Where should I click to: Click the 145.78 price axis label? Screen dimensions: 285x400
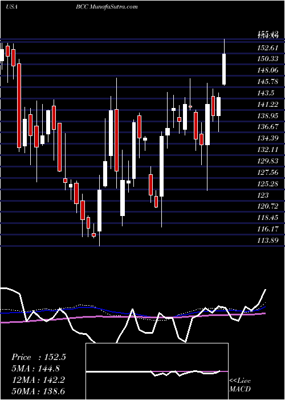pos(268,82)
